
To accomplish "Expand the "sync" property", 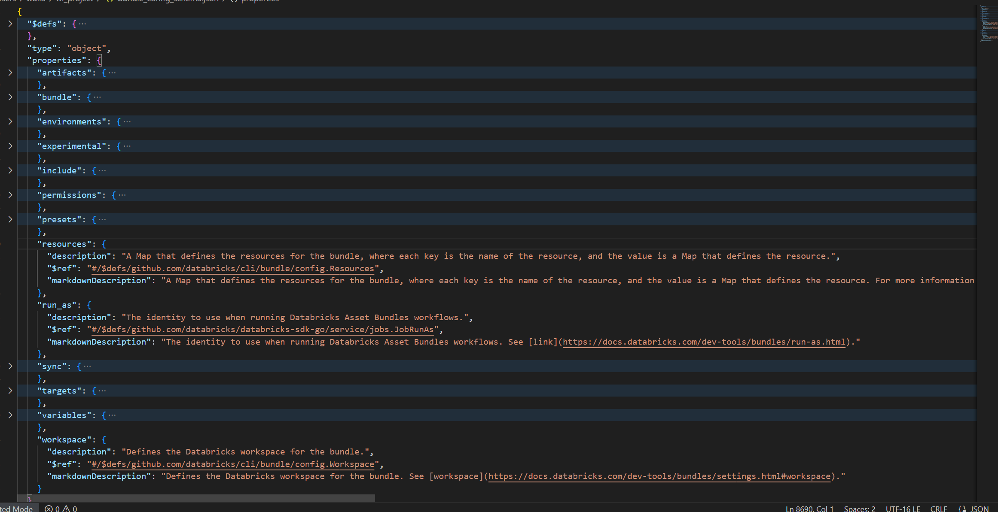I will tap(9, 366).
